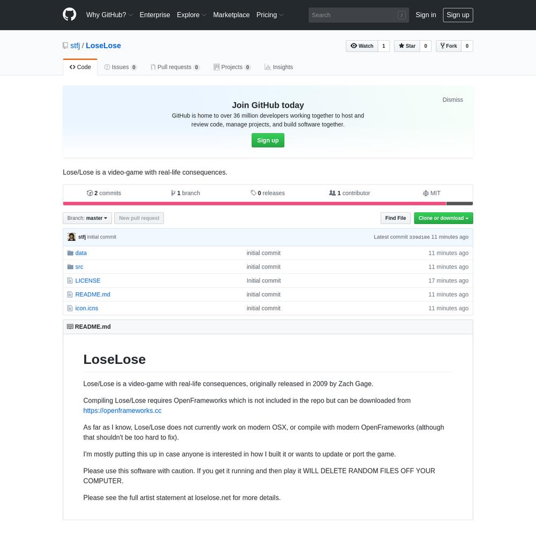Click 'initial commit' message in data row

point(264,253)
